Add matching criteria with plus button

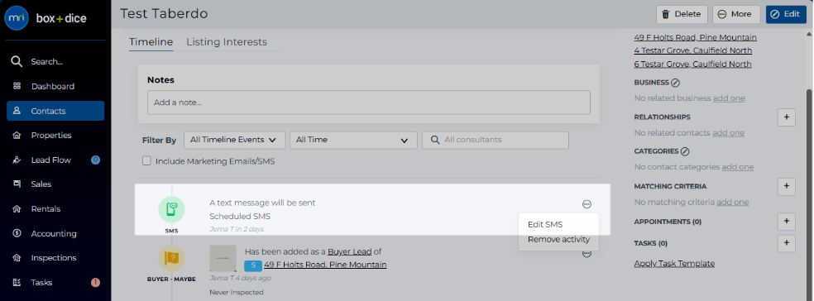(x=786, y=186)
